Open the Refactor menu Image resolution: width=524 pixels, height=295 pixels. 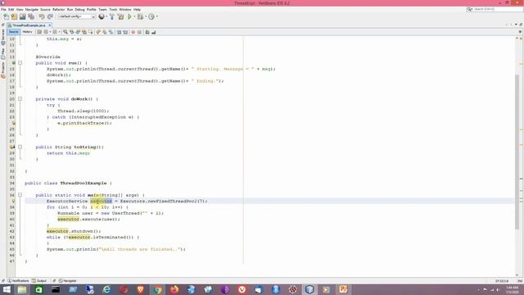coord(58,9)
